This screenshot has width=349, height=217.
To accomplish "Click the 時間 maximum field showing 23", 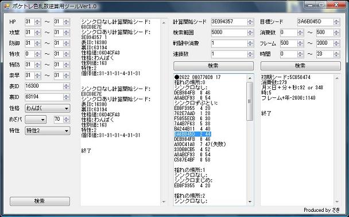I will (x=328, y=54).
